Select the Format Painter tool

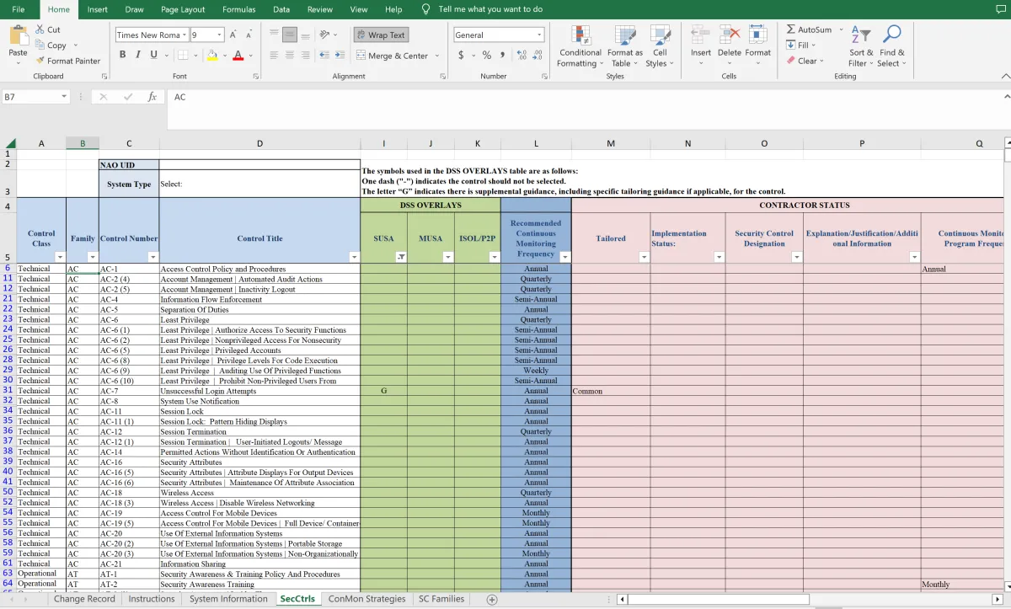[x=67, y=61]
